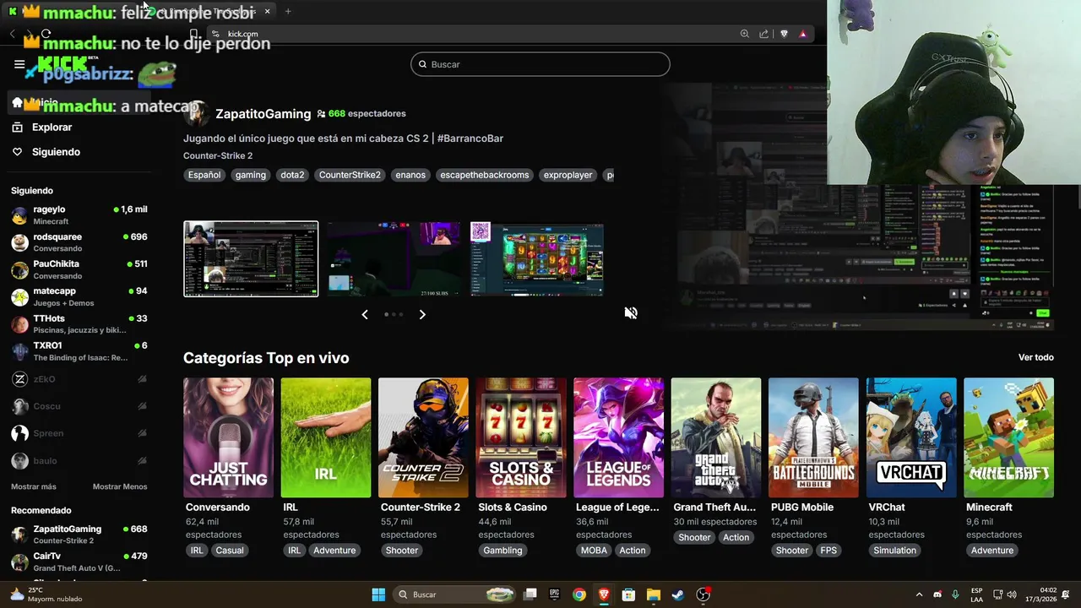This screenshot has height=608, width=1081.
Task: Open Grand Theft Auto V category card
Action: tap(716, 437)
